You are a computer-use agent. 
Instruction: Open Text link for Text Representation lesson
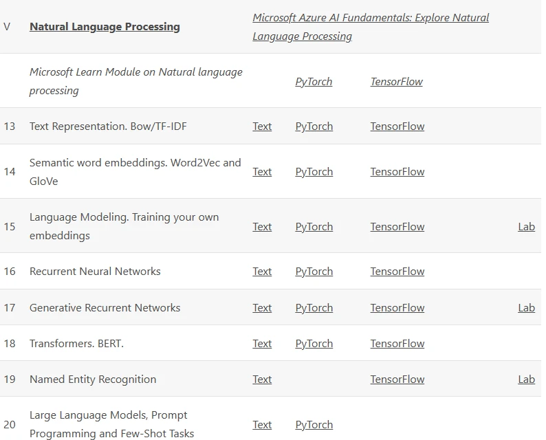tap(262, 126)
